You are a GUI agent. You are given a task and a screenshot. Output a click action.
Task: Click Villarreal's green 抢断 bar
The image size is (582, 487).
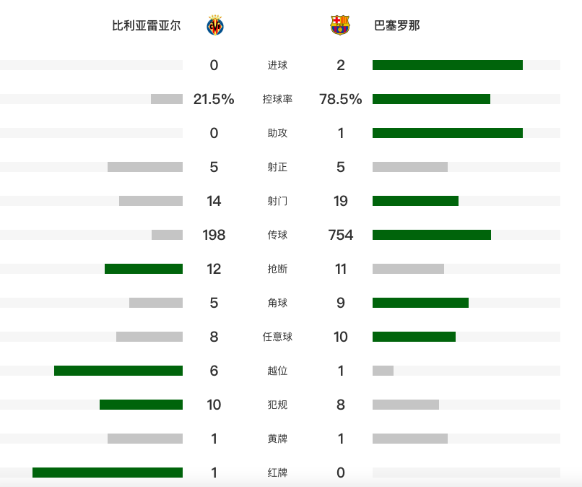[x=144, y=269]
